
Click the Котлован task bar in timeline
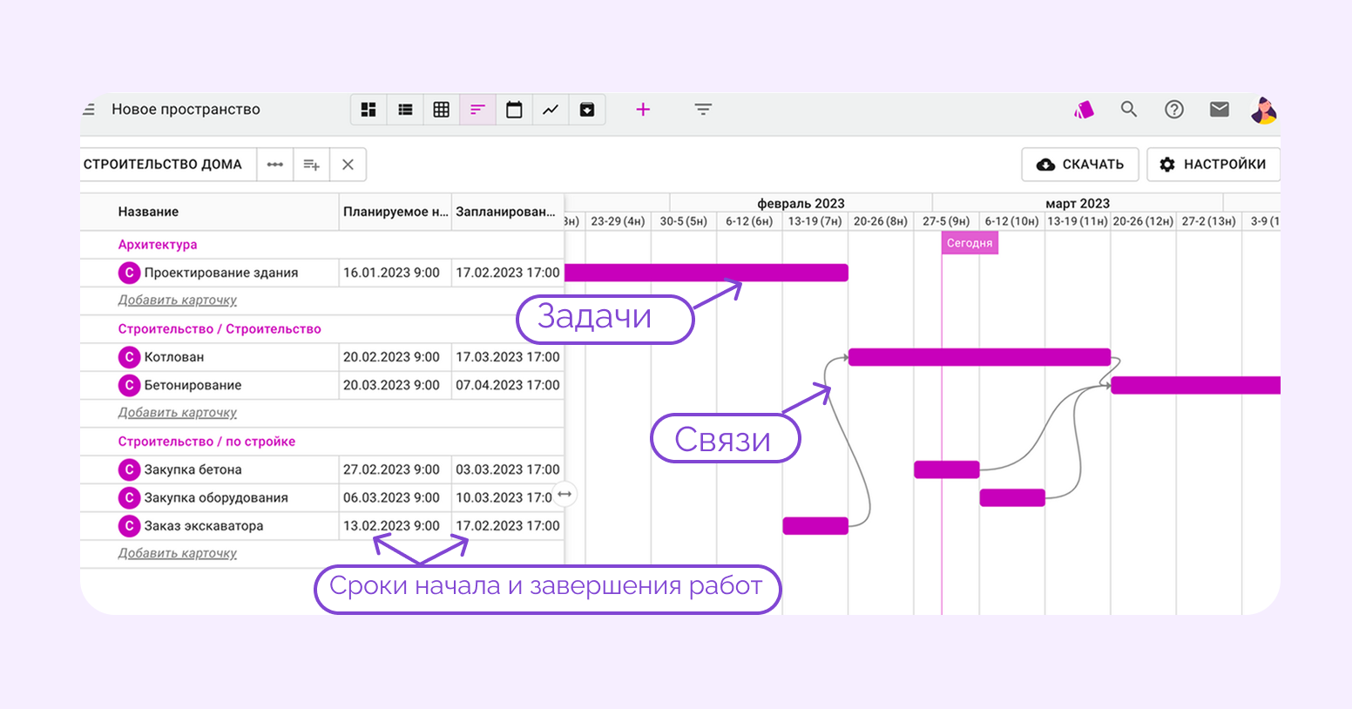pos(978,357)
